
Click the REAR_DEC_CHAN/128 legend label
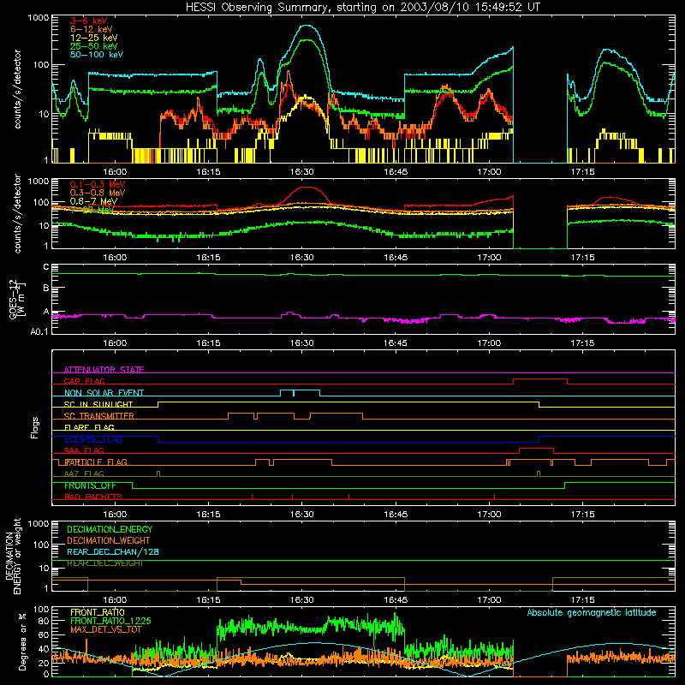pyautogui.click(x=113, y=551)
